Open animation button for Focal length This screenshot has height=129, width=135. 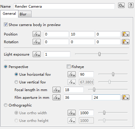pyautogui.click(x=56, y=90)
